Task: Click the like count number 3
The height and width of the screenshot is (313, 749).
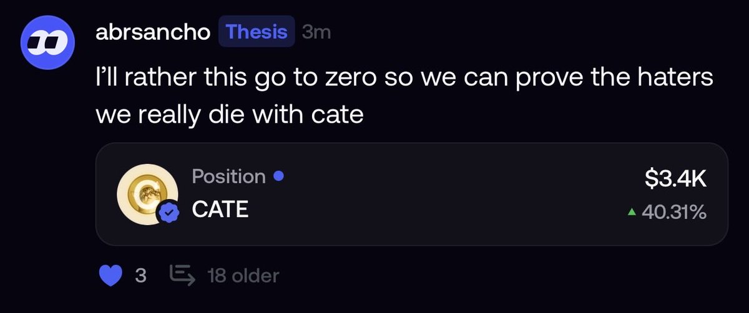Action: 141,275
